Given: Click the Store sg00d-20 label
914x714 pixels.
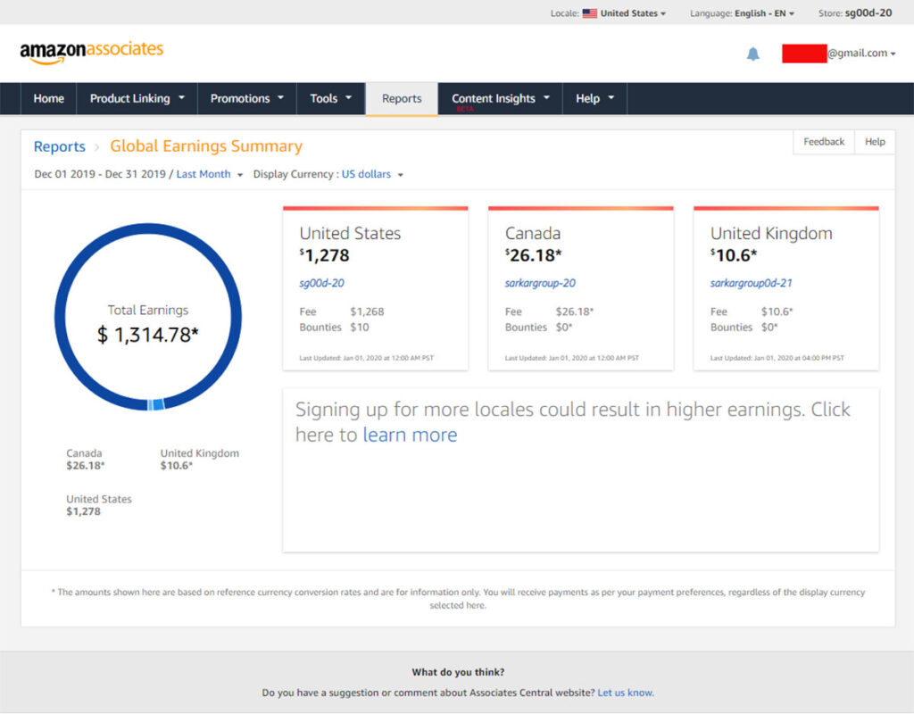Looking at the screenshot, I should (854, 12).
